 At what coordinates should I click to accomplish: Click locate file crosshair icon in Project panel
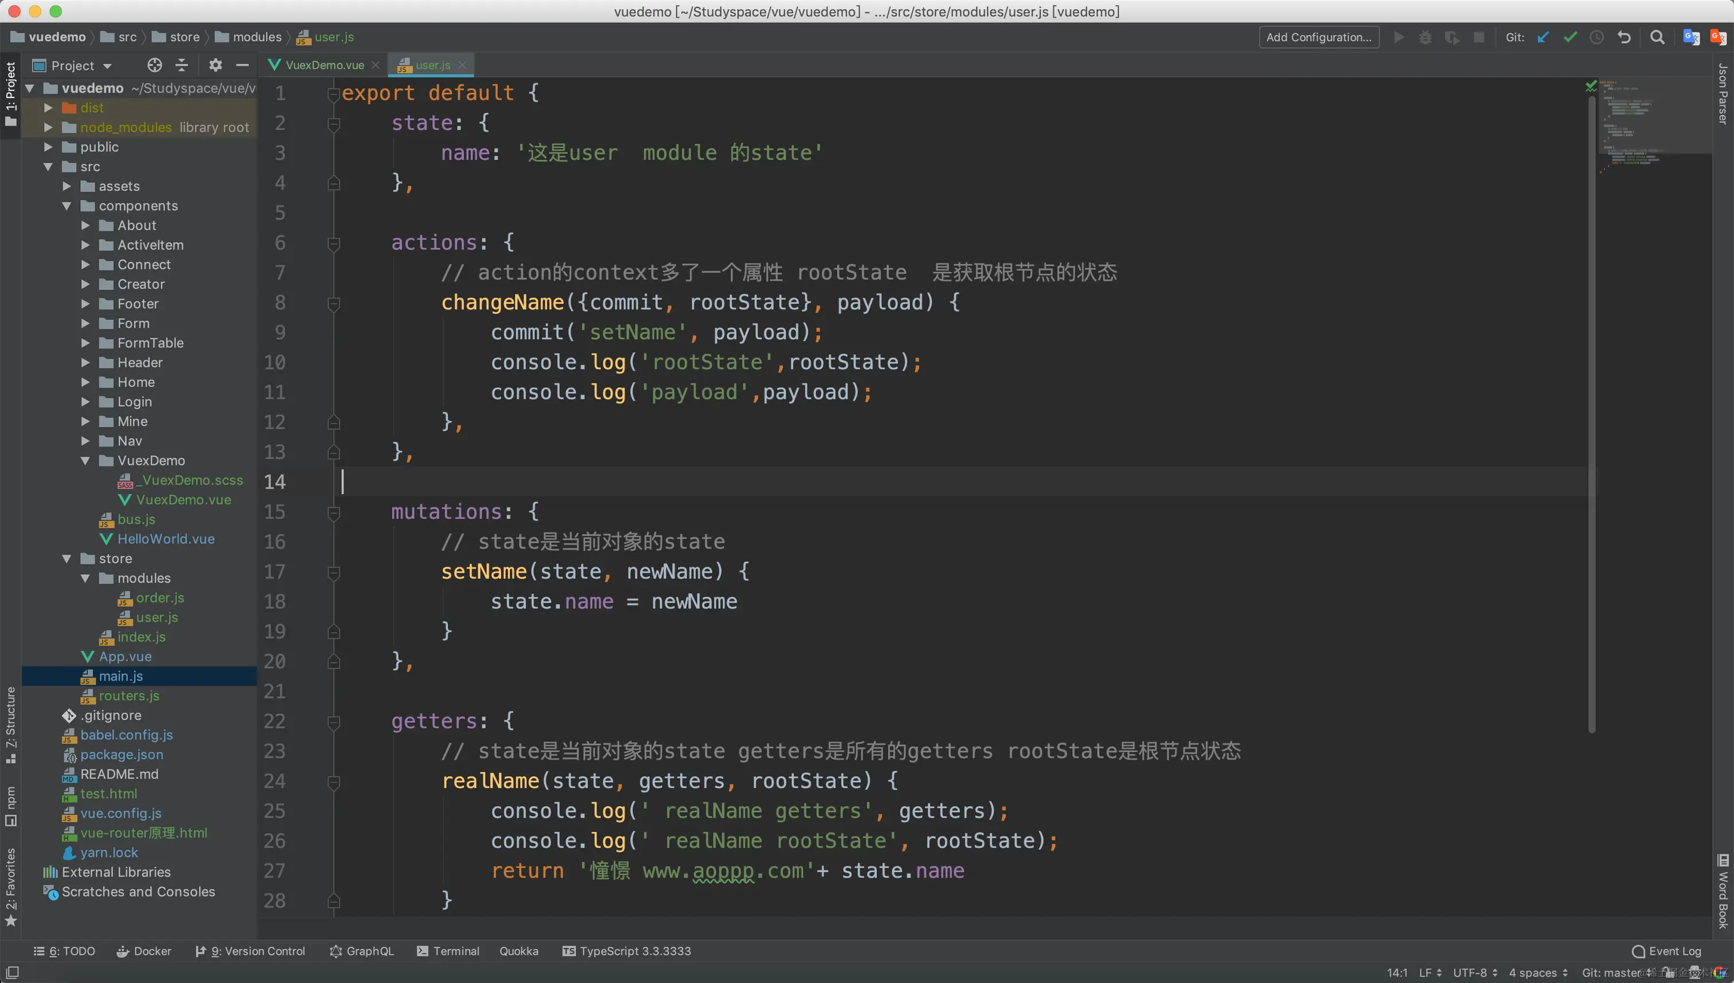pyautogui.click(x=155, y=65)
